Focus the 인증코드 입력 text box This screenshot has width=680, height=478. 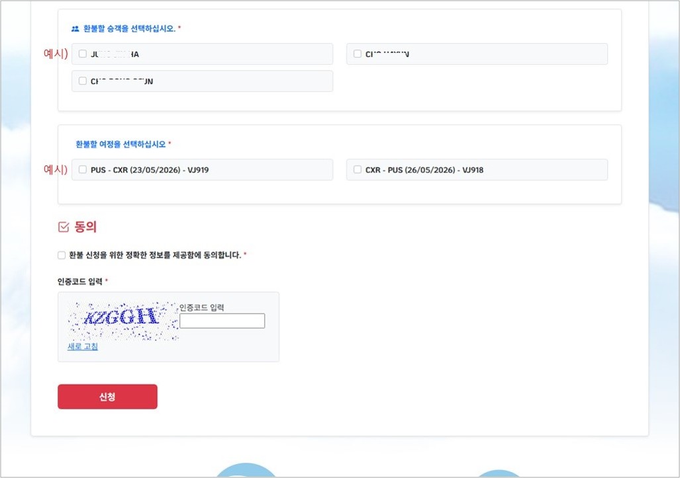click(222, 321)
